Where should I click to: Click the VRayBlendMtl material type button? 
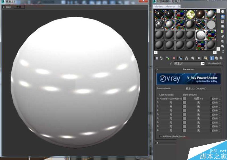coord(214,64)
